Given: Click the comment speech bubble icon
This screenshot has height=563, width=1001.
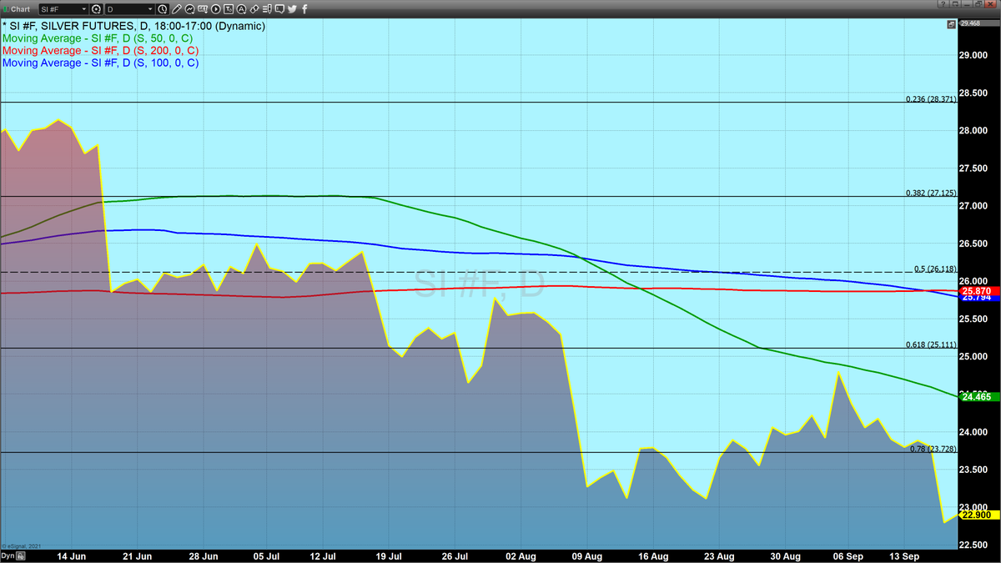Looking at the screenshot, I should pos(280,9).
